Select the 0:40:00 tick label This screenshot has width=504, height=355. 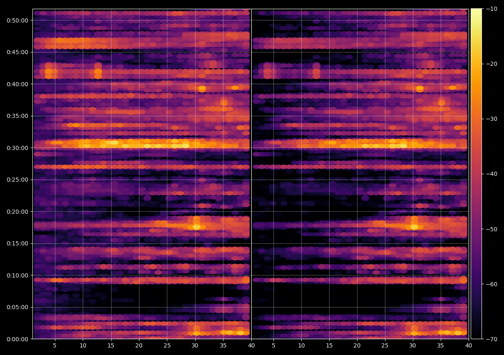[17, 84]
